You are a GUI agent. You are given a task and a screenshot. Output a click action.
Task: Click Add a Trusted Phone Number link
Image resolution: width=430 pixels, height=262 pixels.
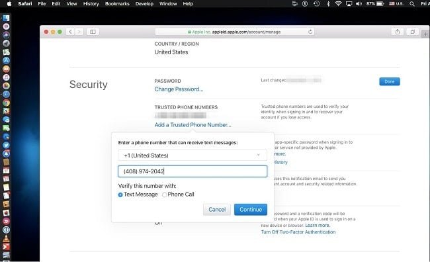tap(193, 125)
